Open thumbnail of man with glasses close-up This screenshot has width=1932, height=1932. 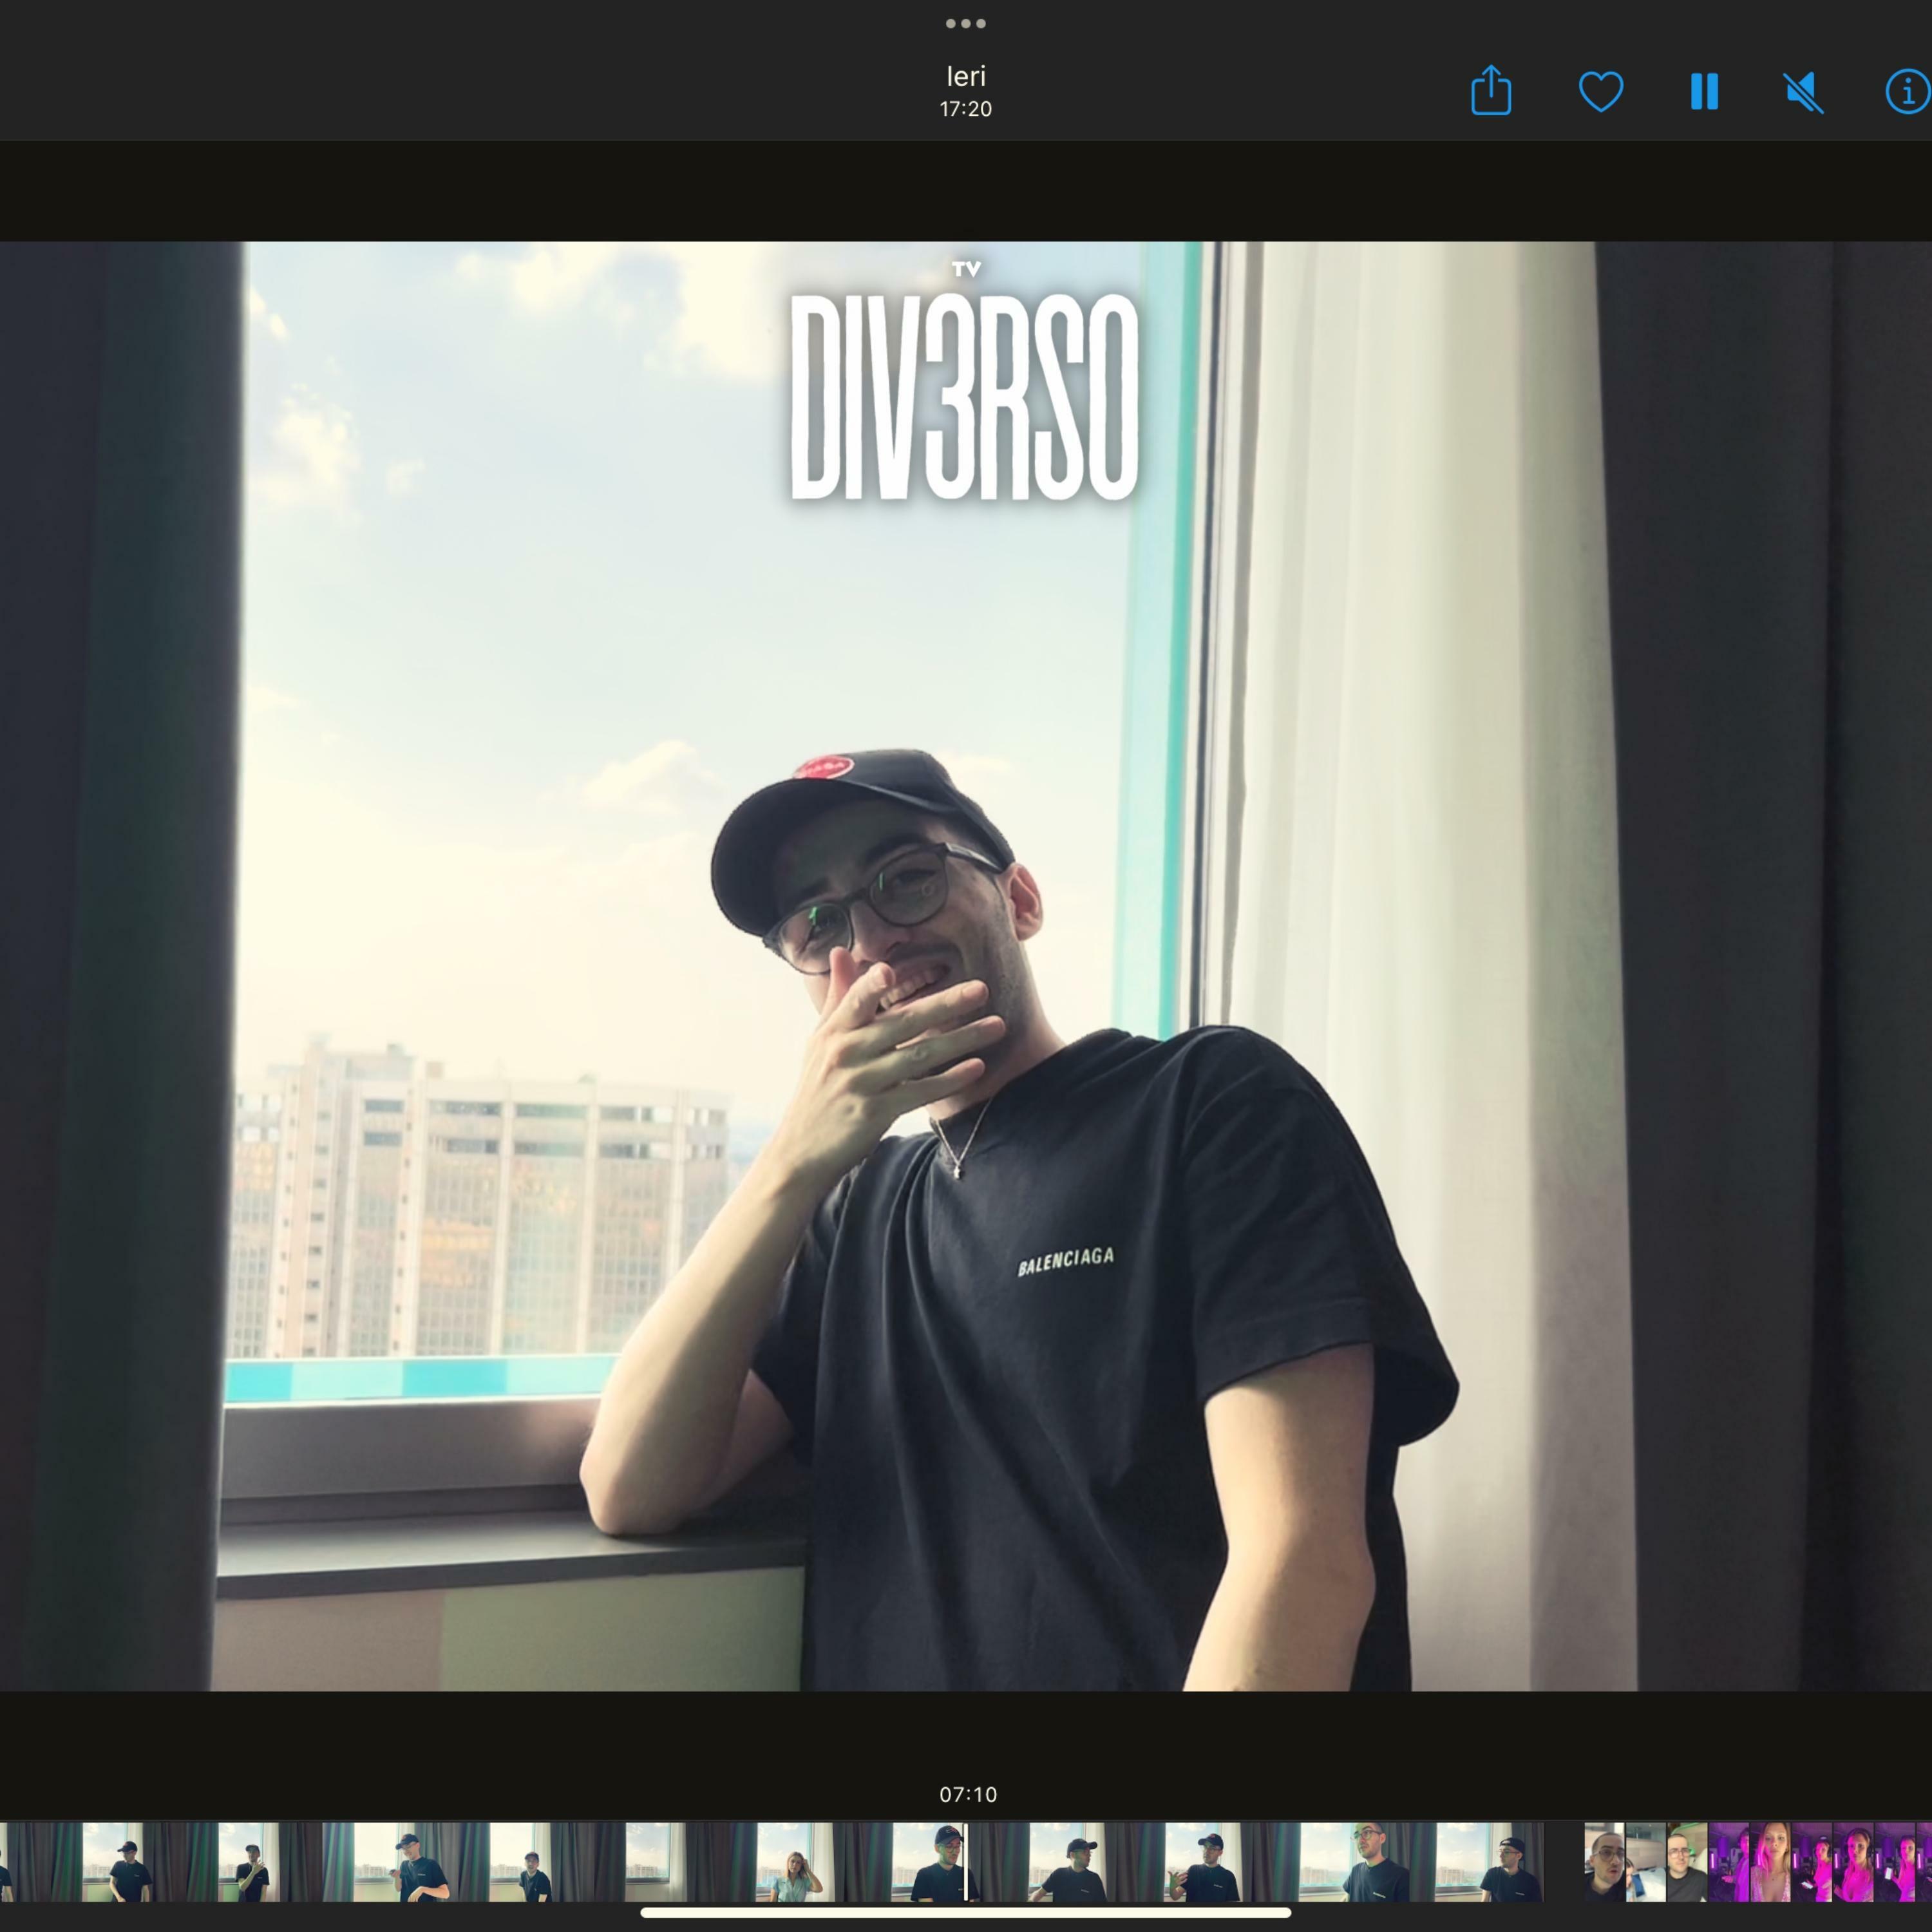tap(1604, 1862)
